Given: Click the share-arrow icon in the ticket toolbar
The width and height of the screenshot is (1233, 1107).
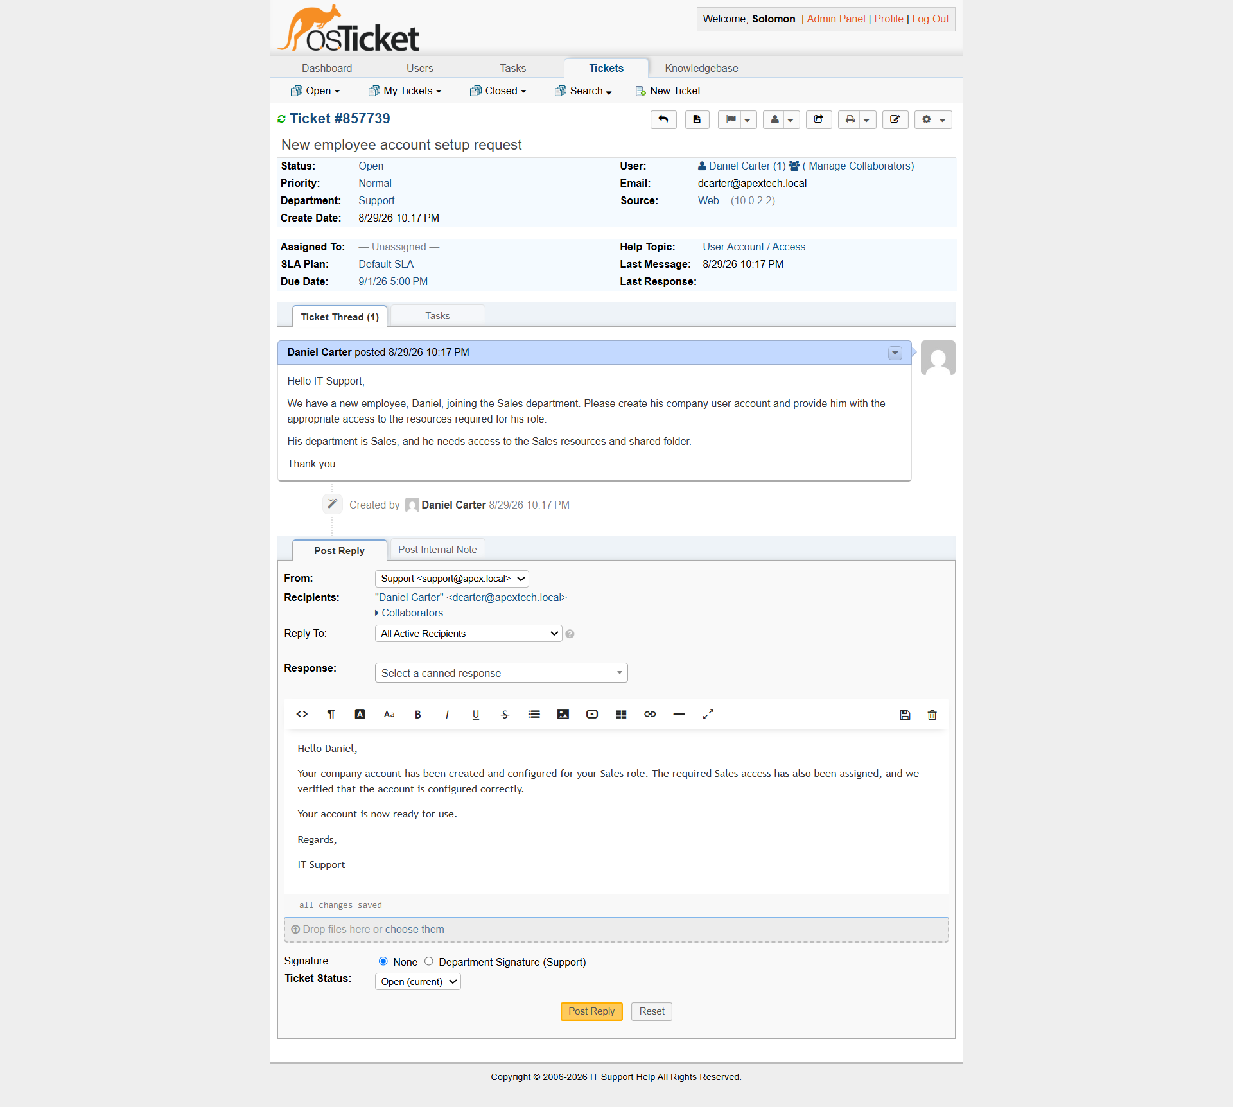Looking at the screenshot, I should coord(819,119).
